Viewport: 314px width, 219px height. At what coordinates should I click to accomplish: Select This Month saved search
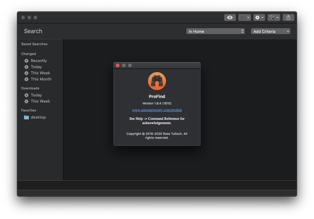pyautogui.click(x=41, y=79)
